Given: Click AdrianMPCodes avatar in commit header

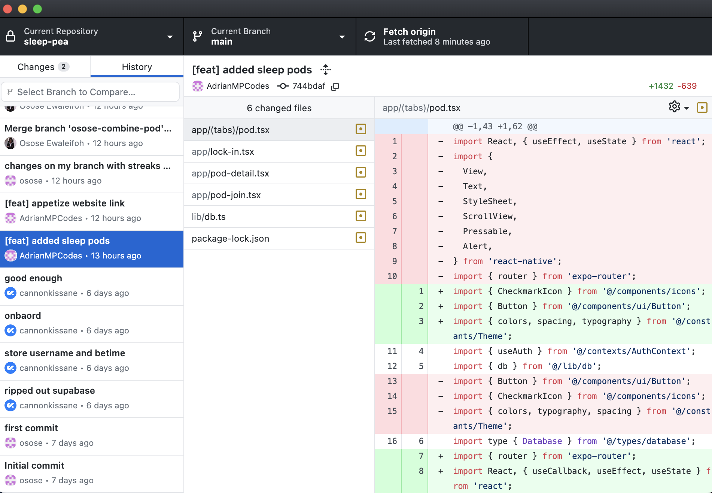Looking at the screenshot, I should 198,86.
